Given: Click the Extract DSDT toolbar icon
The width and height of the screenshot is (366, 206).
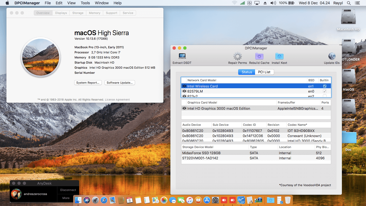Looking at the screenshot, I should 182,56.
